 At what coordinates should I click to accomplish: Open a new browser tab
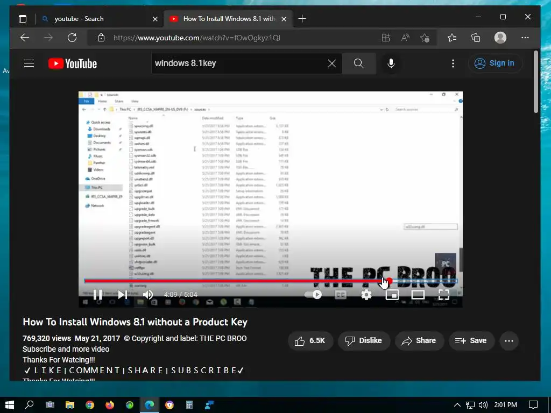[x=302, y=19]
